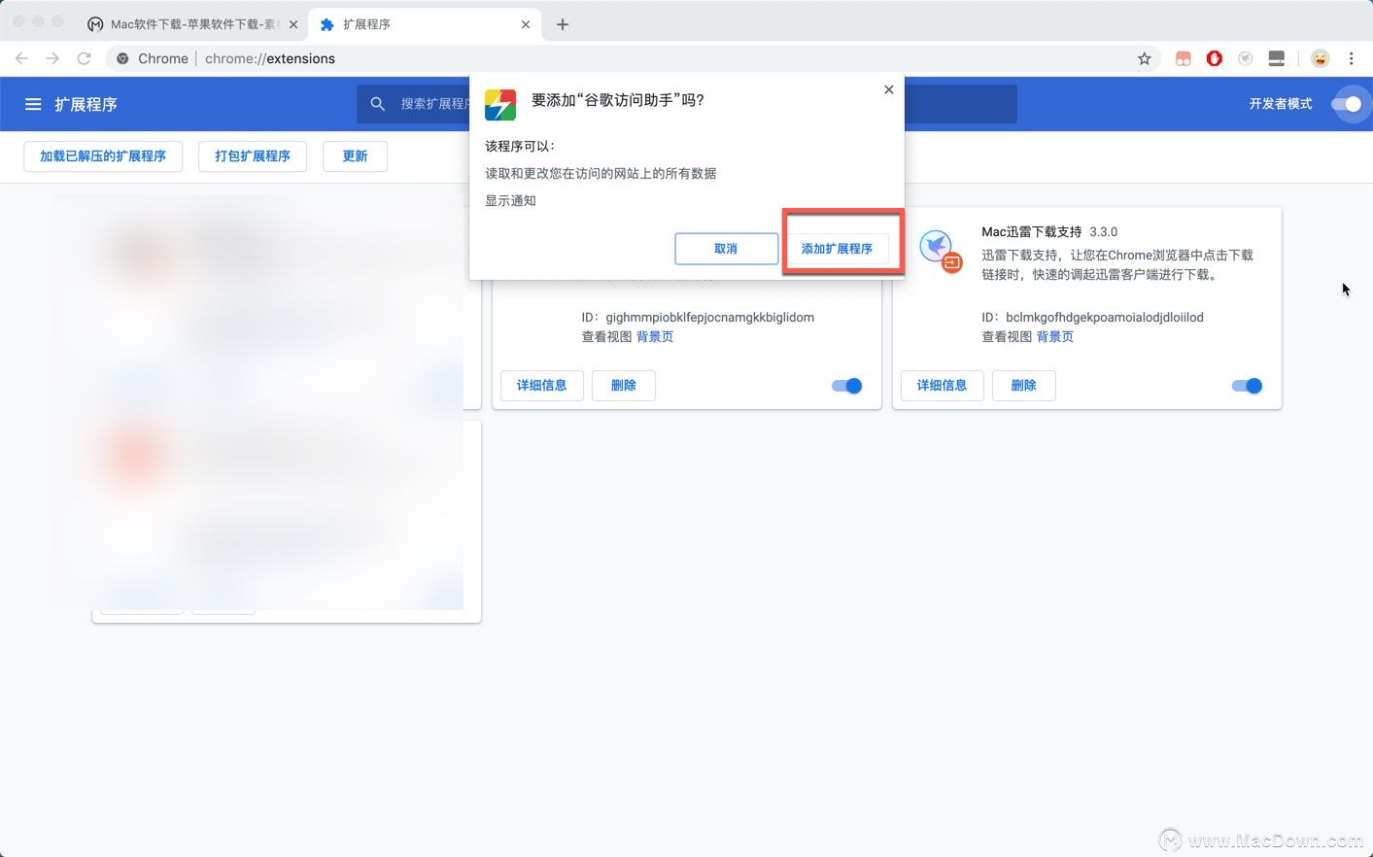This screenshot has height=857, width=1373.
Task: Click 加载已解压的扩展程序 button
Action: (103, 156)
